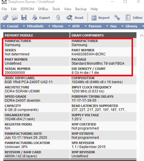Screen dimensions: 144x161
Task: Open the Tools menu
Action: coord(56,9)
